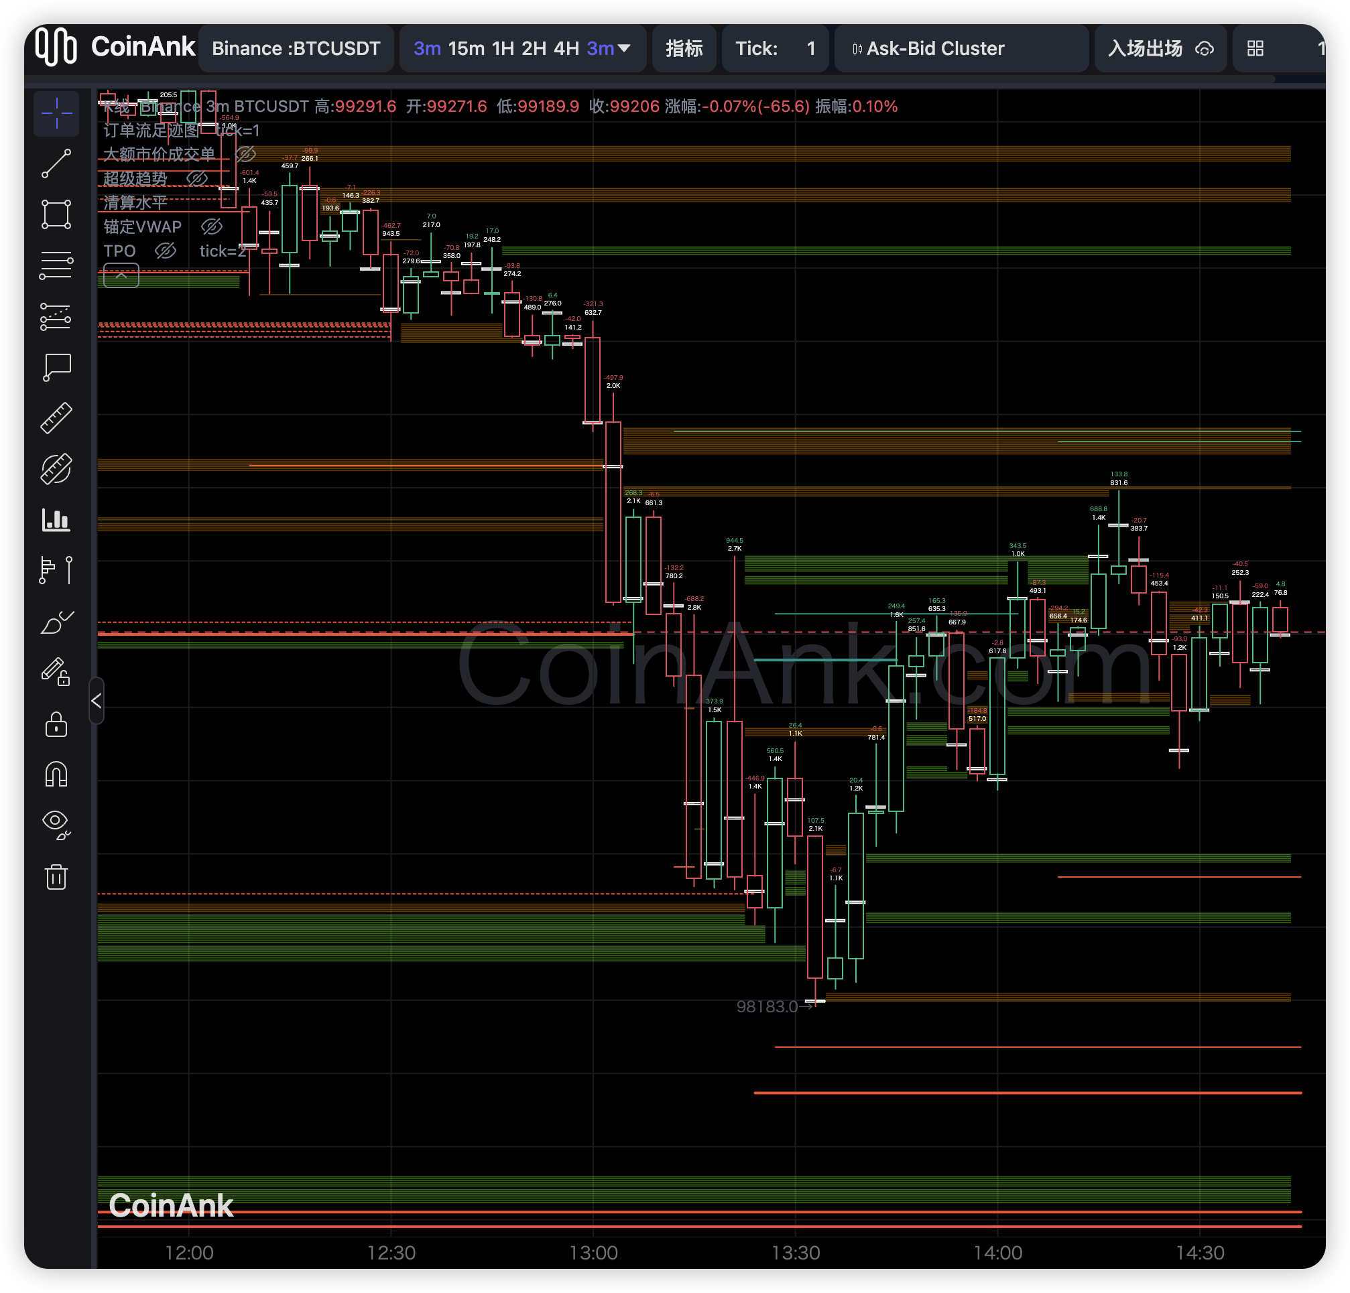
Task: Collapse the left drawing toolbar
Action: (x=97, y=701)
